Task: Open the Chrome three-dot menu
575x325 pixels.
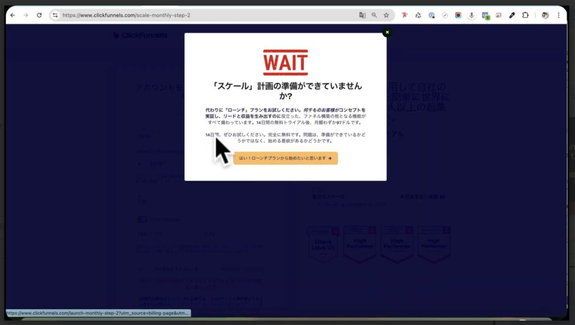Action: coord(559,15)
